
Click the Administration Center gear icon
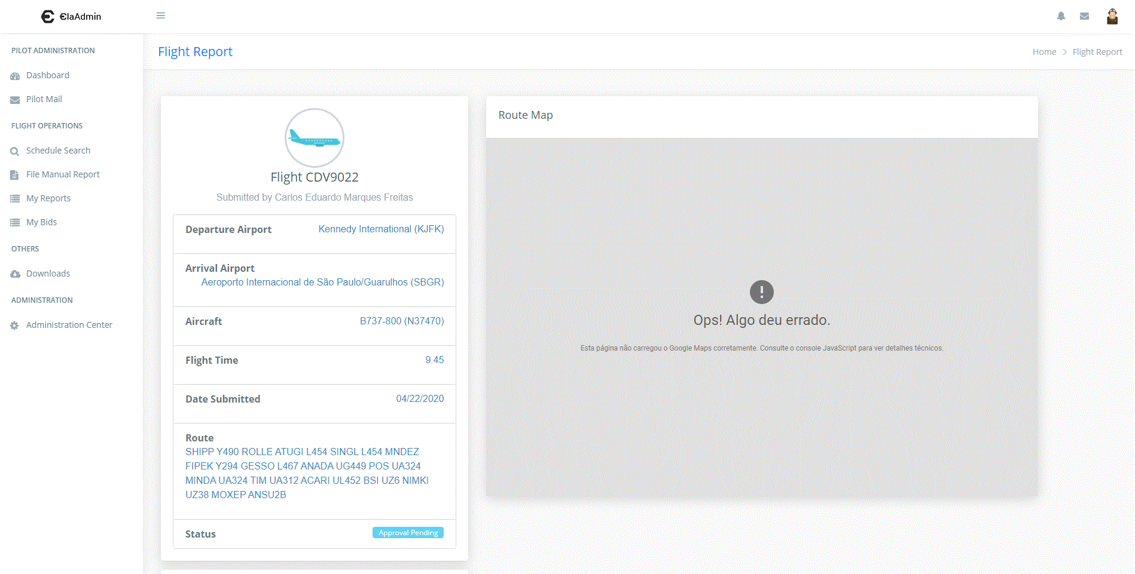click(15, 326)
